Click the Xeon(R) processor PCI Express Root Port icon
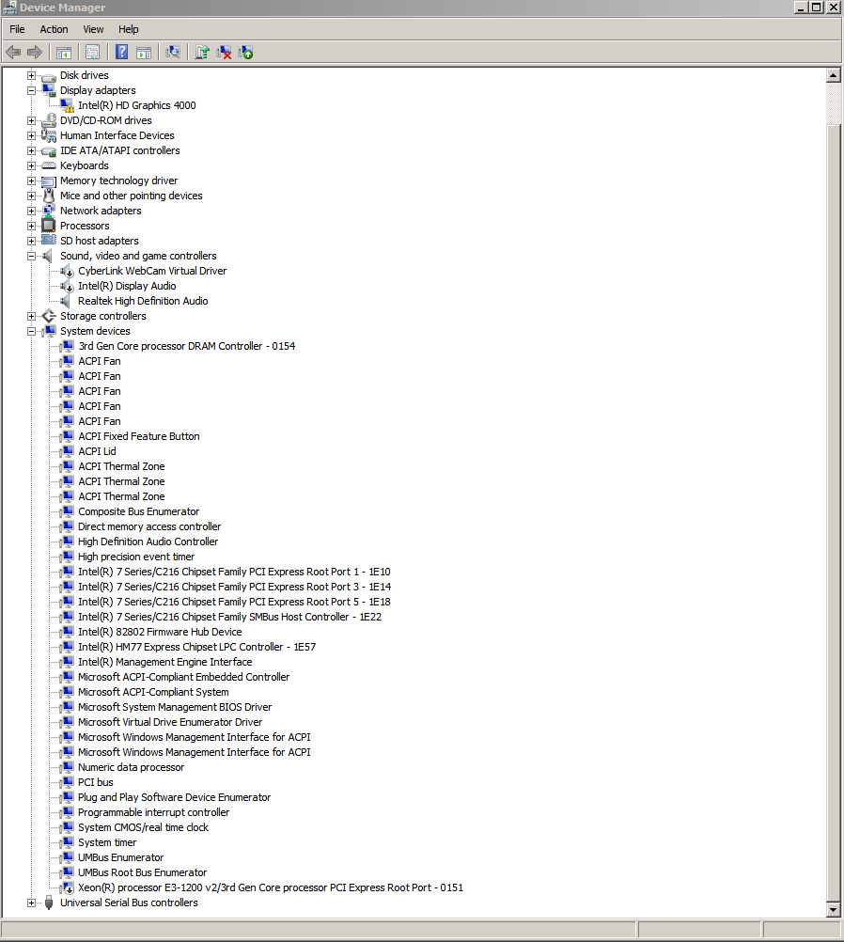The image size is (844, 942). 68,887
